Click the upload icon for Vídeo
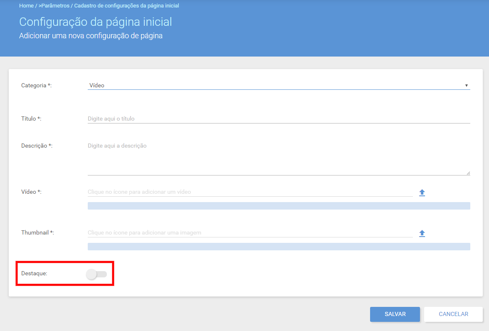Image resolution: width=489 pixels, height=331 pixels. [x=422, y=193]
